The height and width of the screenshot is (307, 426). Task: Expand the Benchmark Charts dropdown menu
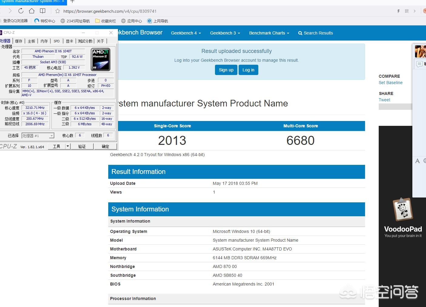[x=269, y=33]
